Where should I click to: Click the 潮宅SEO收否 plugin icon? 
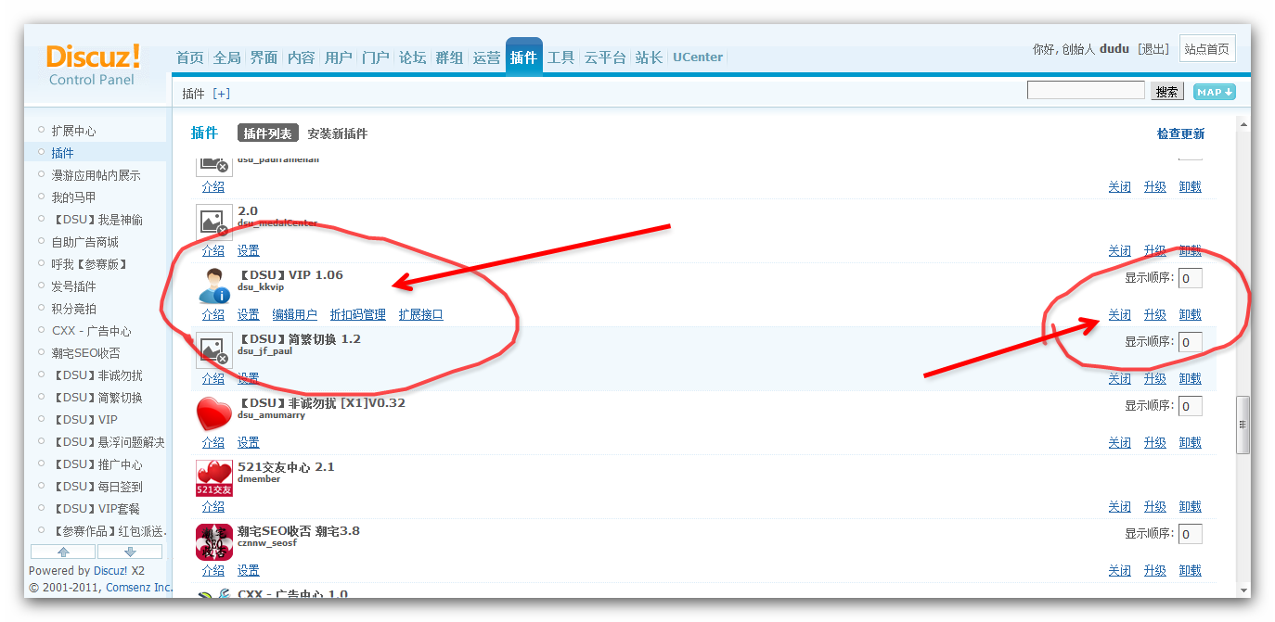(x=214, y=541)
